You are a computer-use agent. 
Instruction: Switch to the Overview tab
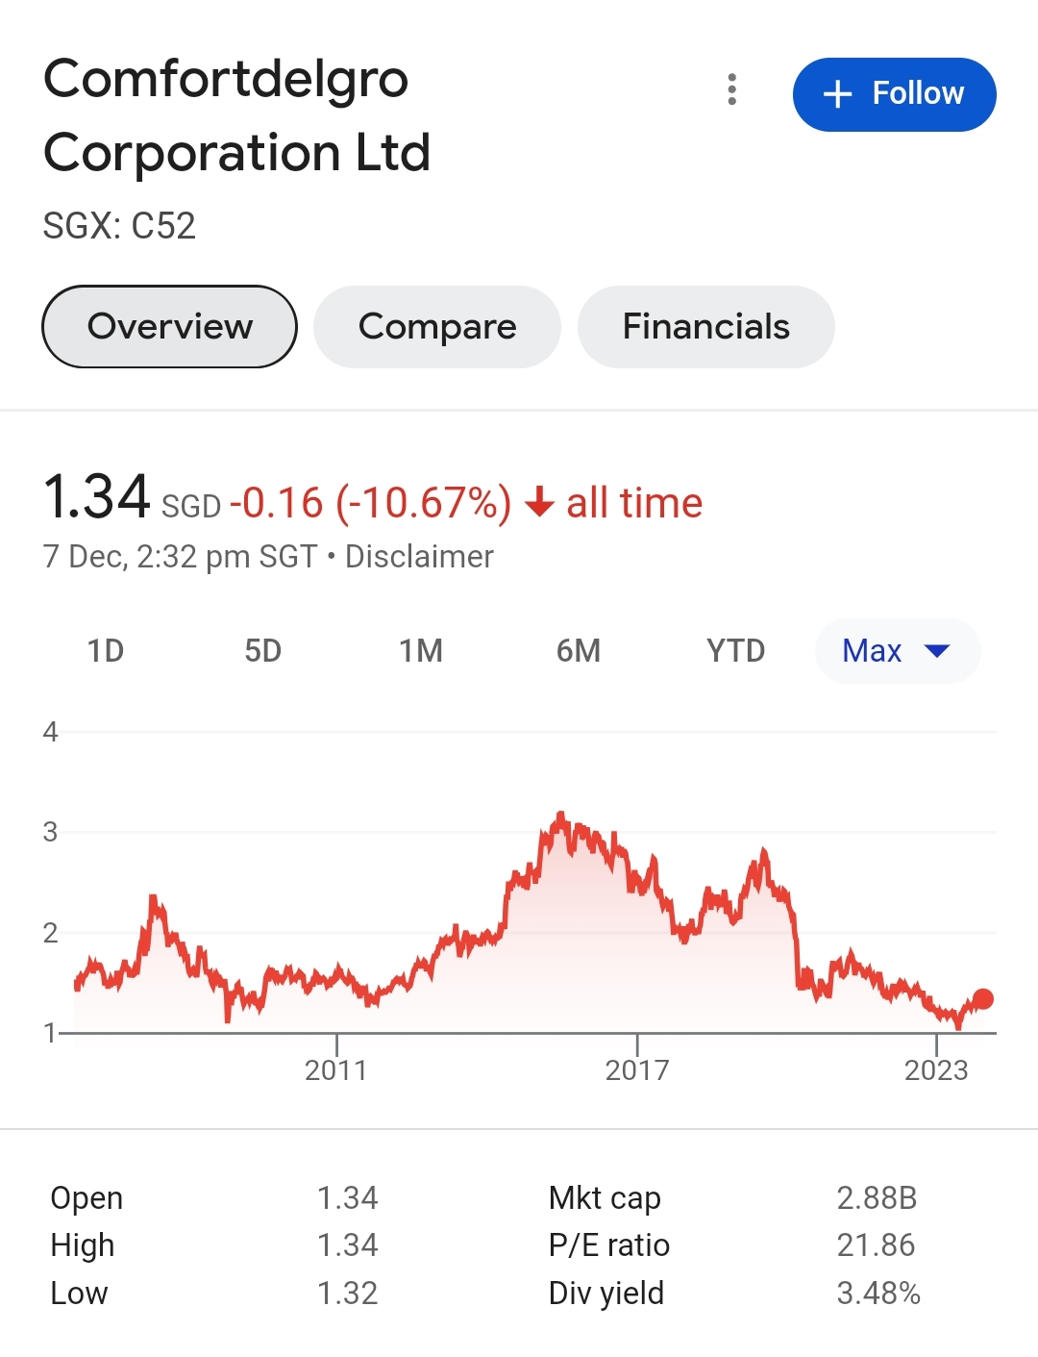[x=170, y=327]
